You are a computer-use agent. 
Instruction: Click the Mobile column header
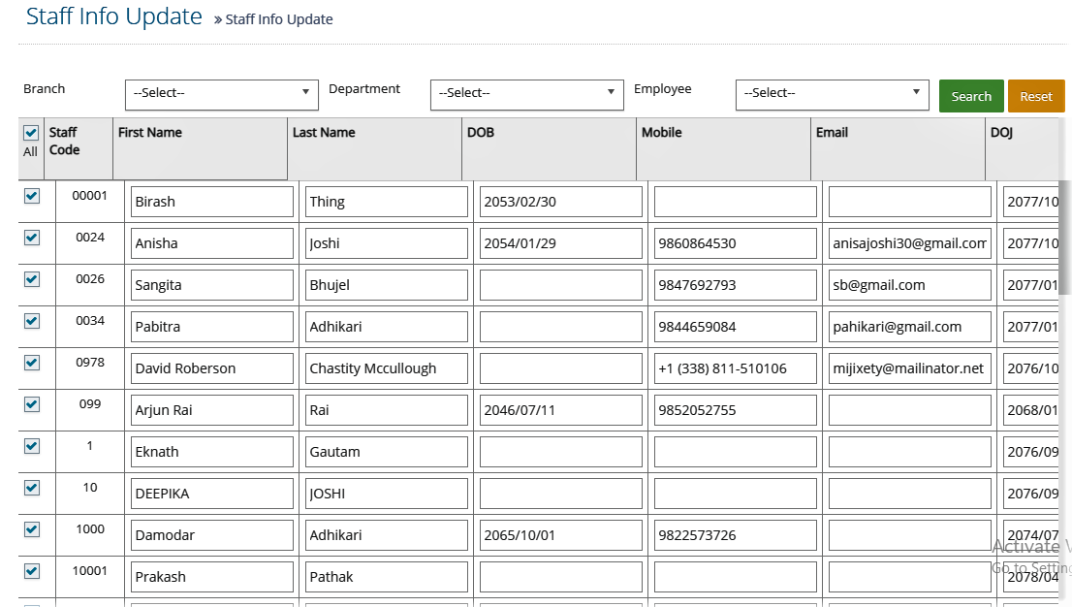pyautogui.click(x=723, y=148)
